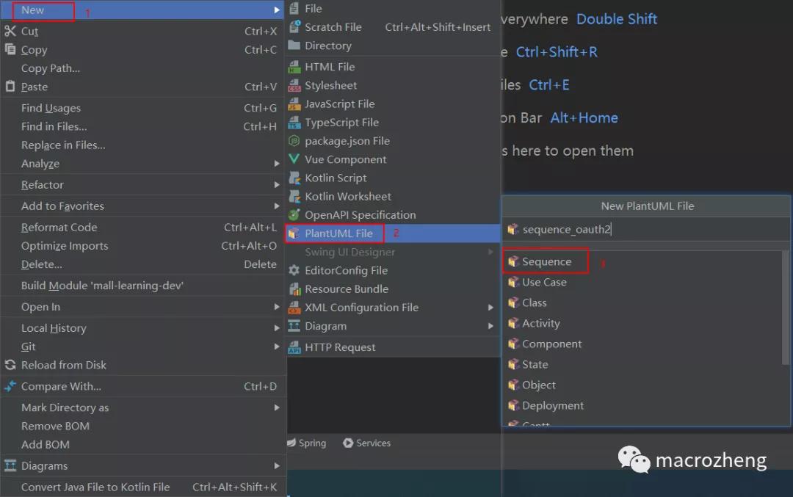Click the Ctrl+Shift+R shortcut hint
The image size is (793, 497).
click(557, 51)
